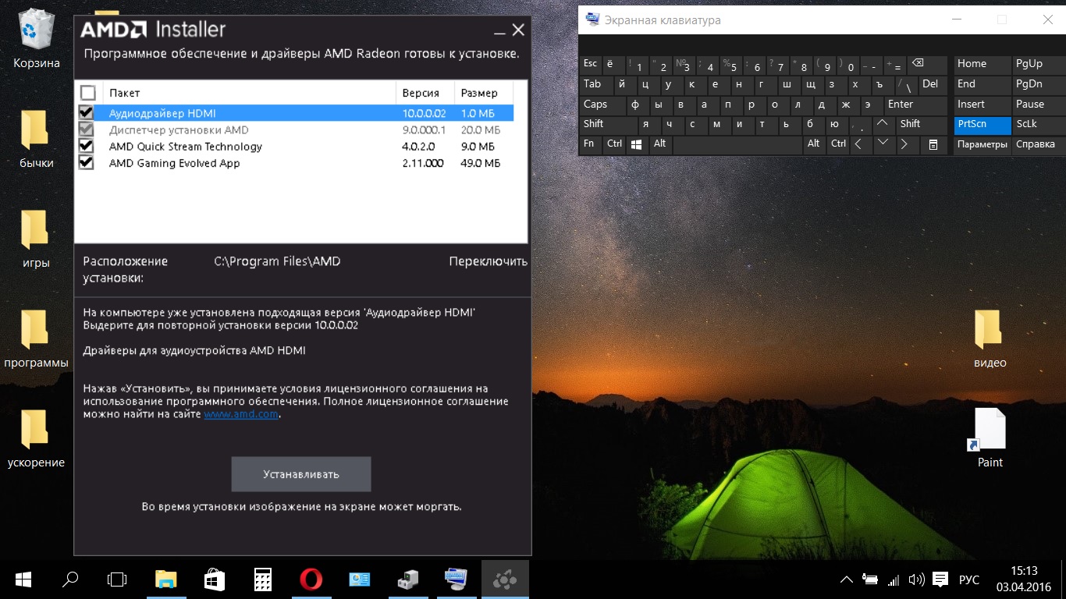1066x599 pixels.
Task: Open the Windows Store taskbar icon
Action: tap(214, 580)
